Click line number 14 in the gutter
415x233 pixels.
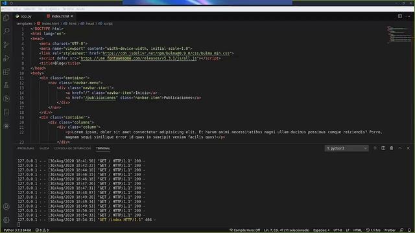click(x=21, y=93)
